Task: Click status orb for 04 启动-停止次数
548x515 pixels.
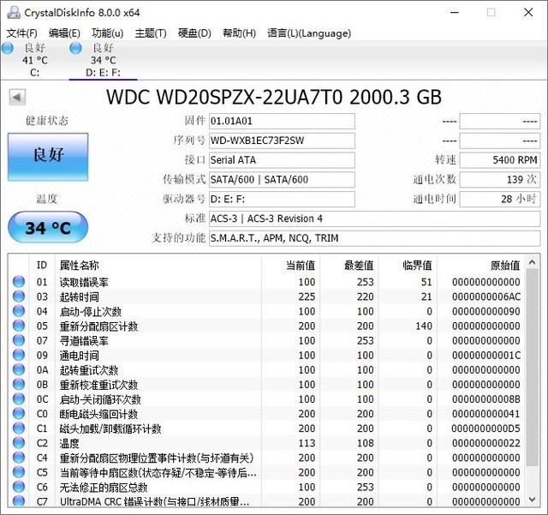Action: click(x=19, y=311)
